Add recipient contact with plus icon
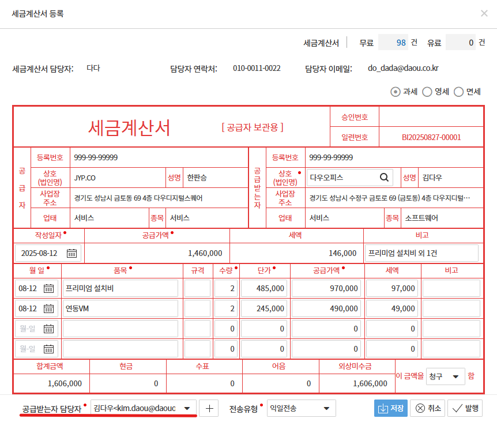 pos(209,408)
